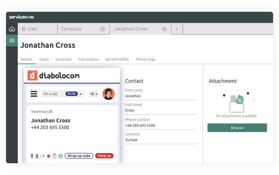Open the transfer routing dropdown
279x175 pixels.
coord(94,94)
